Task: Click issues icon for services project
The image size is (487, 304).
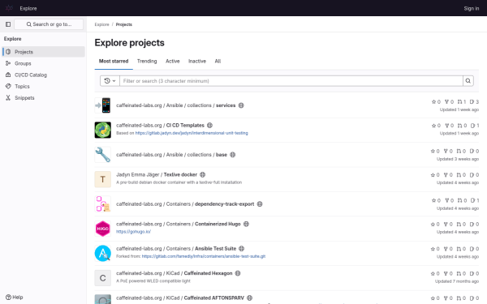Action: click(x=472, y=102)
